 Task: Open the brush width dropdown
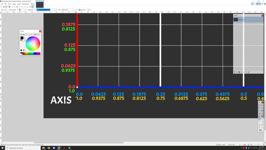tap(24, 10)
